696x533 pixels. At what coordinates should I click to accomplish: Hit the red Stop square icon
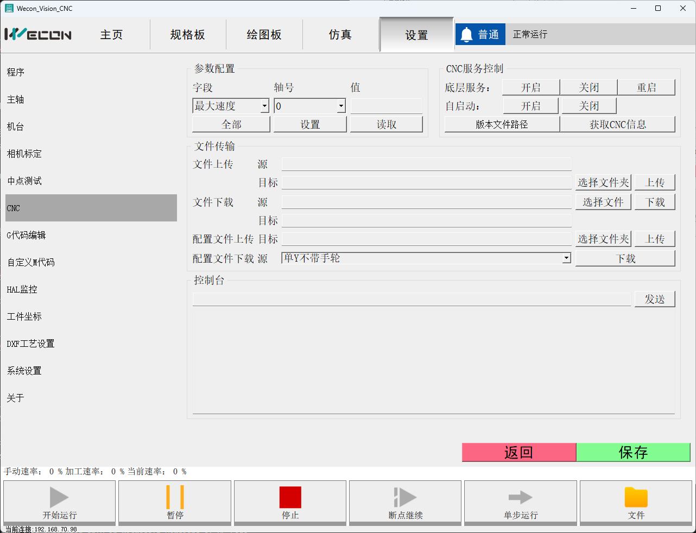(x=290, y=497)
